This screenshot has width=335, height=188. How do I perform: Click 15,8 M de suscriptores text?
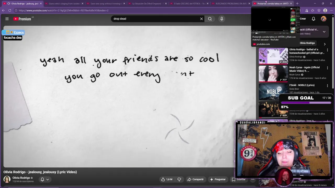point(23,181)
